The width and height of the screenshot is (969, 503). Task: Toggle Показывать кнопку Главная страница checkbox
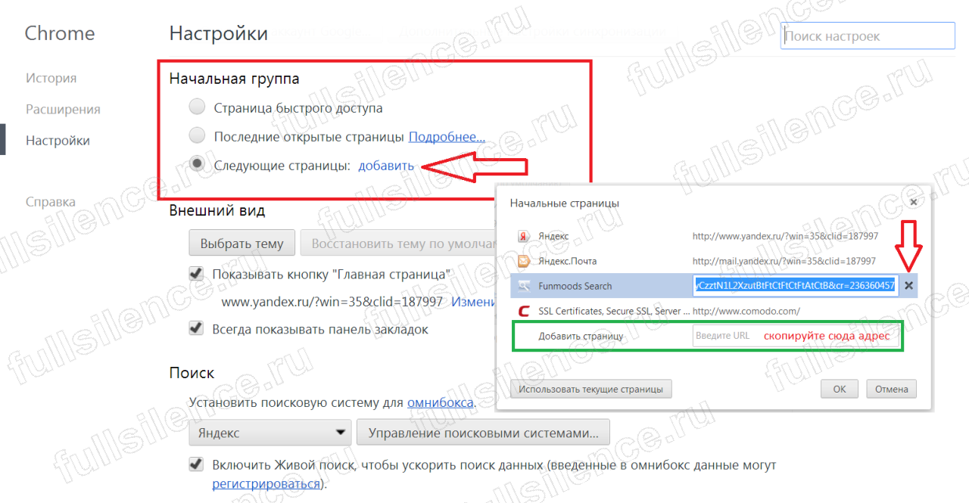(x=196, y=274)
